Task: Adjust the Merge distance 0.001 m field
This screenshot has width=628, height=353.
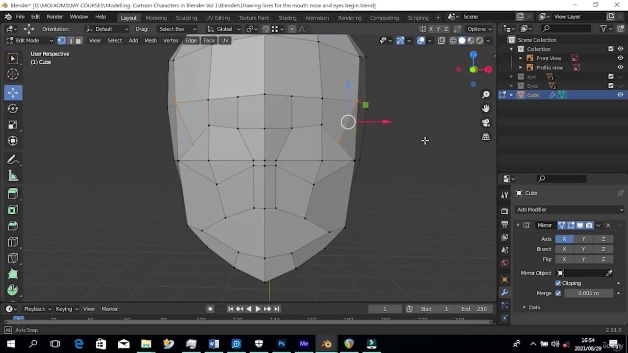Action: click(588, 293)
